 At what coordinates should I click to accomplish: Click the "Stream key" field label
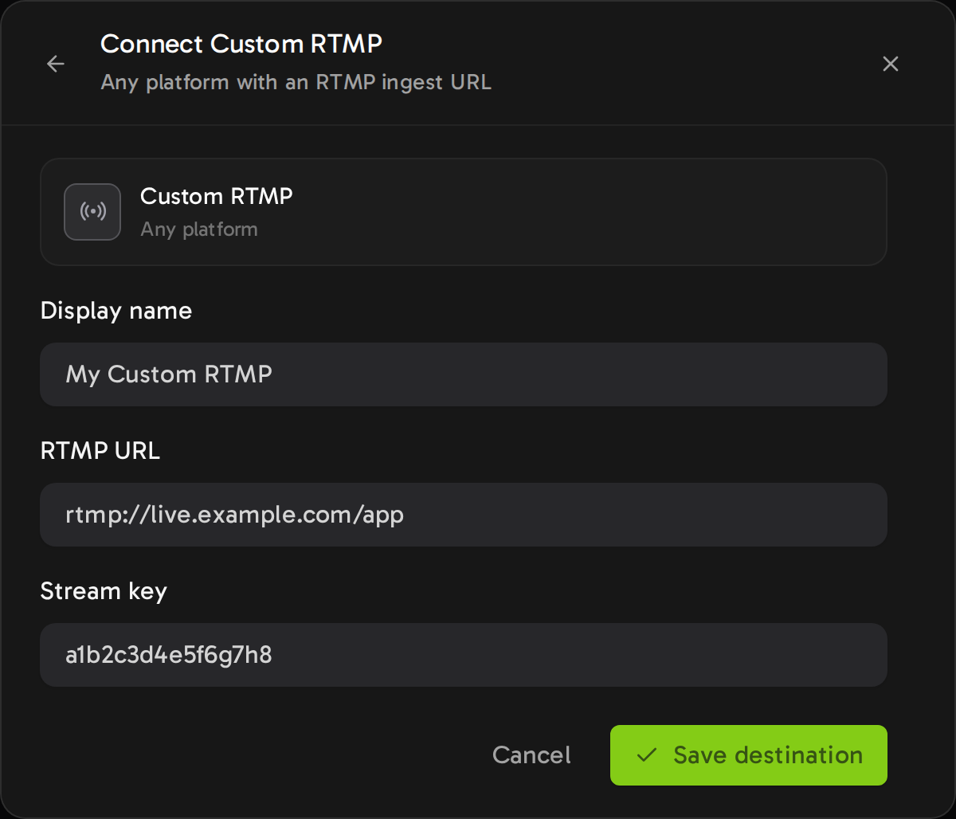(104, 591)
